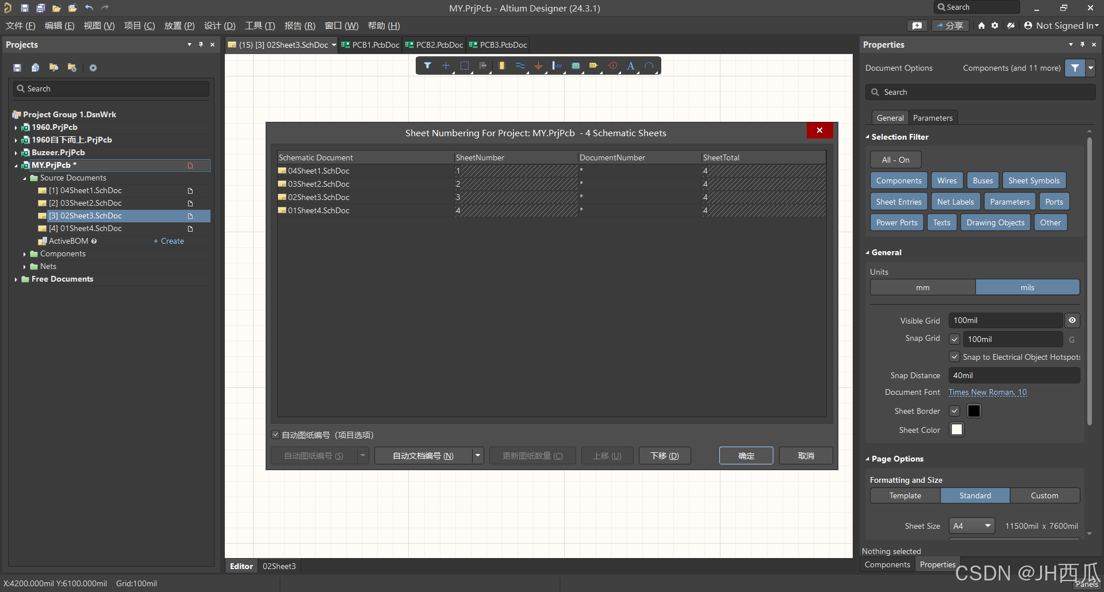Viewport: 1104px width, 592px height.
Task: Expand the Components folder in tree
Action: coord(25,254)
